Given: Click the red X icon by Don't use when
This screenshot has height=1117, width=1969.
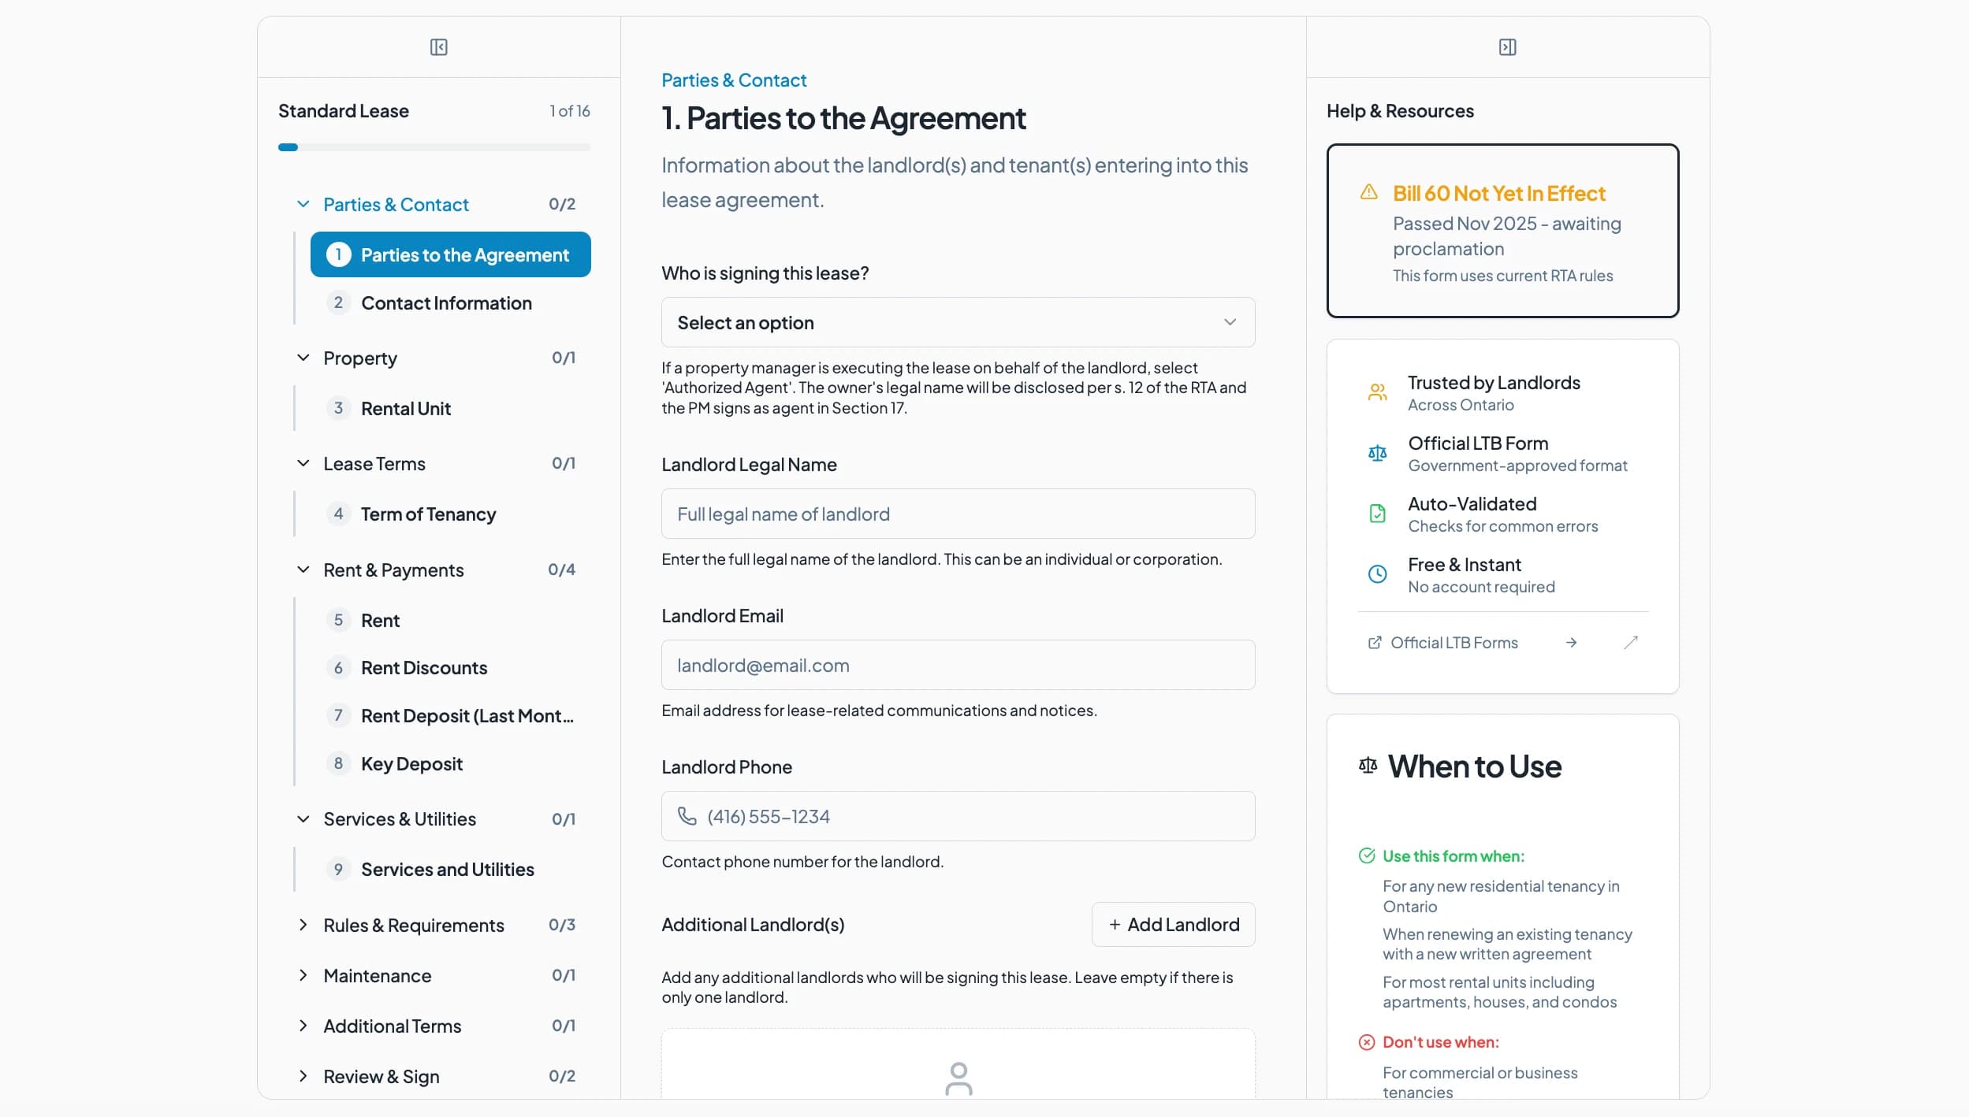Looking at the screenshot, I should [x=1367, y=1042].
